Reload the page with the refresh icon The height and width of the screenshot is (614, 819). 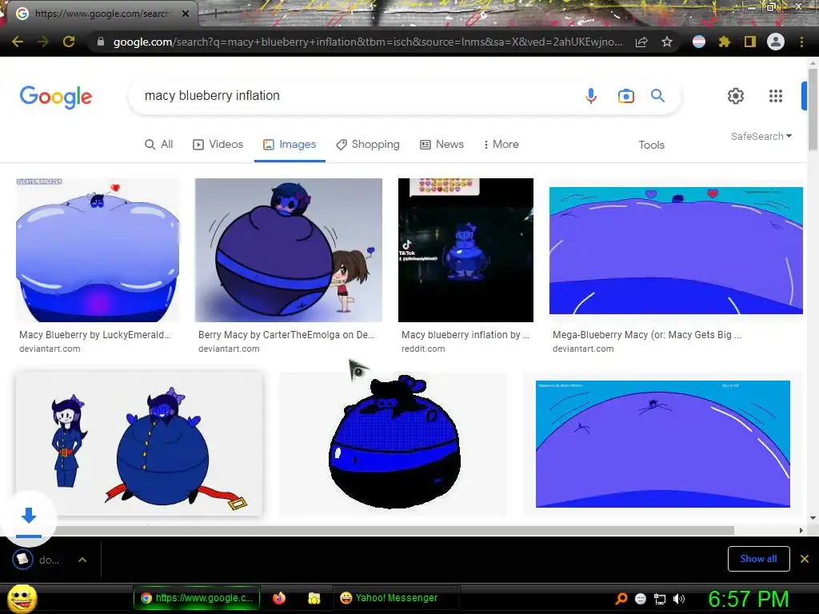pyautogui.click(x=69, y=42)
